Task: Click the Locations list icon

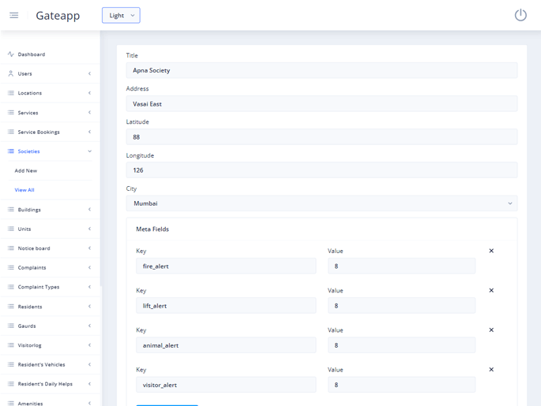Action: (11, 93)
